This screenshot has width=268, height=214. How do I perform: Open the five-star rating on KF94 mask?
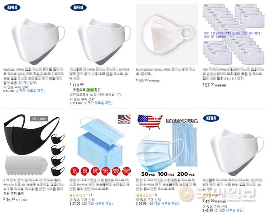[x=213, y=195]
